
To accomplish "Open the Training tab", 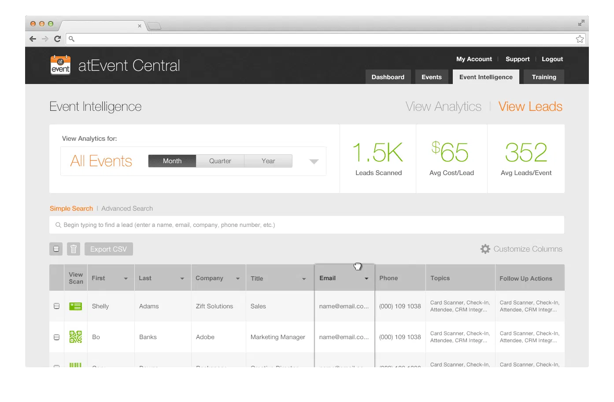I will pos(544,77).
